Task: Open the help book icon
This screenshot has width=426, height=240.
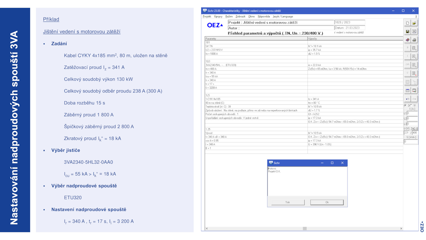Action: [407, 40]
